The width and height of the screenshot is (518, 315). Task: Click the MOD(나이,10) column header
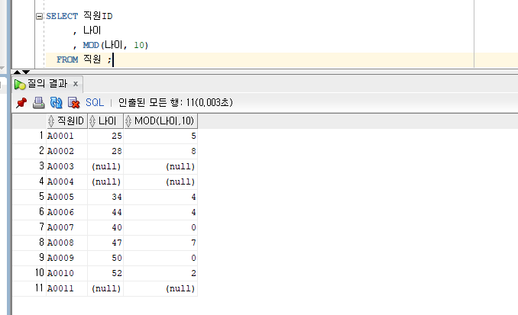(x=160, y=121)
